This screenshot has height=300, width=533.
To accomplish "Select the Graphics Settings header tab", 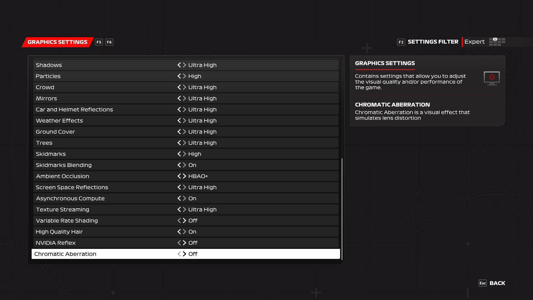I will [57, 42].
